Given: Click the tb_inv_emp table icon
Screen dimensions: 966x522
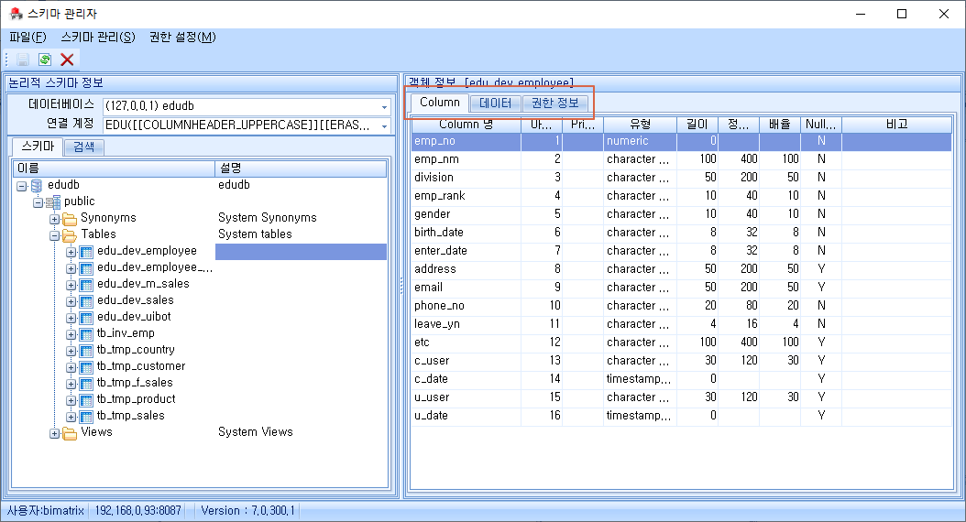Looking at the screenshot, I should [86, 334].
